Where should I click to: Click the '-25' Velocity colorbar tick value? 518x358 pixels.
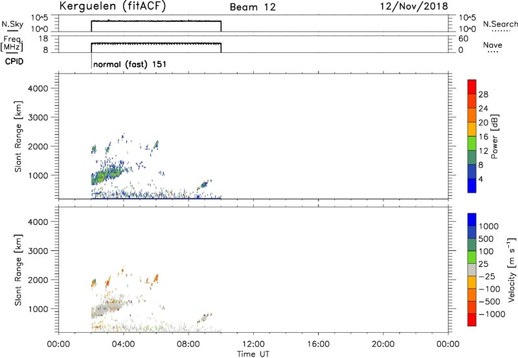tap(487, 276)
